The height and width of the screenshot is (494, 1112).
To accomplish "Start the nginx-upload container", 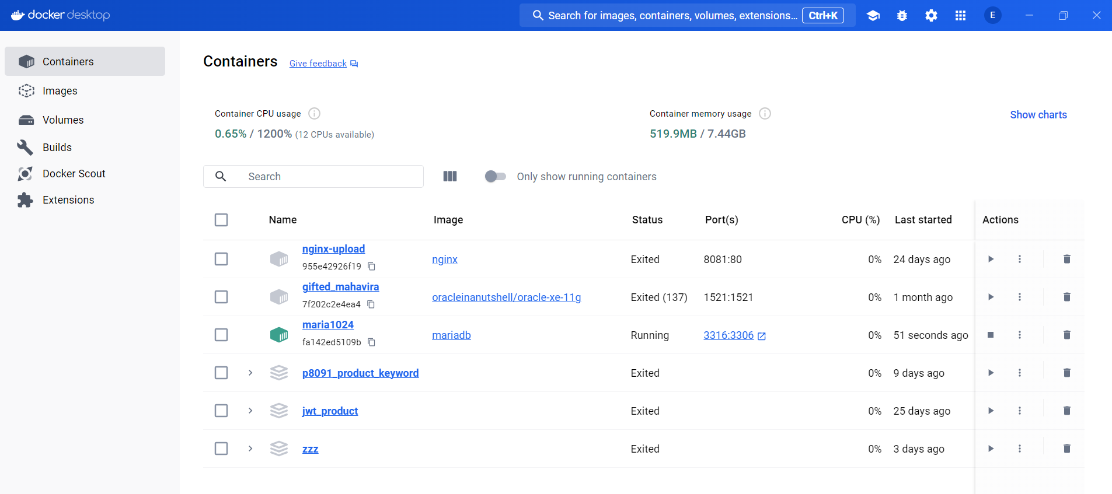I will point(991,259).
